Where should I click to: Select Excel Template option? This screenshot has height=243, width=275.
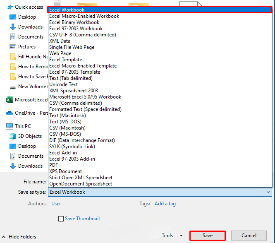[x=160, y=60]
